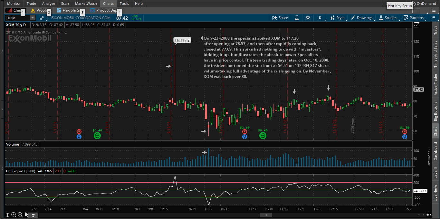Select the crosshair cursor tool
Viewport: 440px width, 219px height.
(7, 214)
